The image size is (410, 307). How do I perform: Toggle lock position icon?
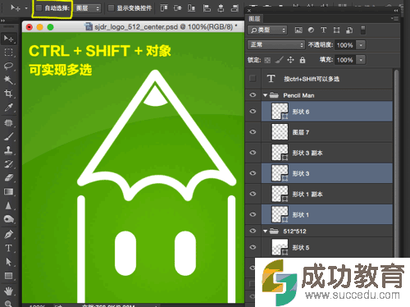coord(290,60)
